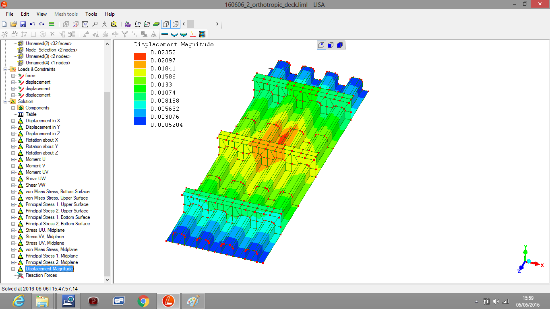The width and height of the screenshot is (550, 309).
Task: Toggle element selection mode solid cube
Action: pos(340,45)
